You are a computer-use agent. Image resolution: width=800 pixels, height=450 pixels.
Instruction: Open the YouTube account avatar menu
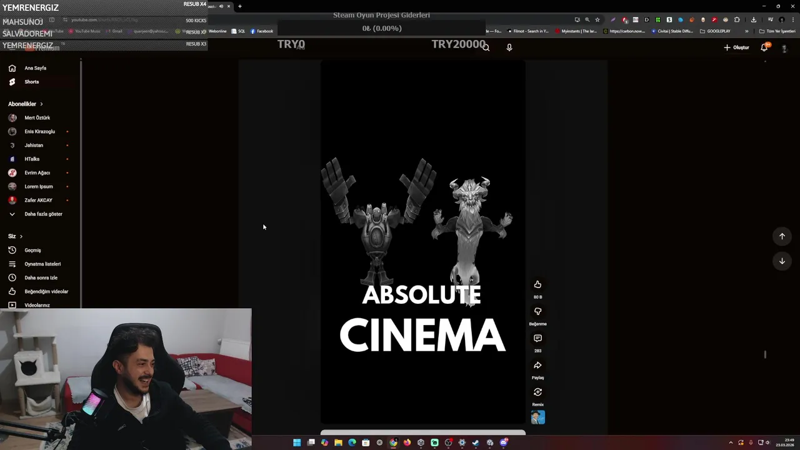tap(784, 48)
